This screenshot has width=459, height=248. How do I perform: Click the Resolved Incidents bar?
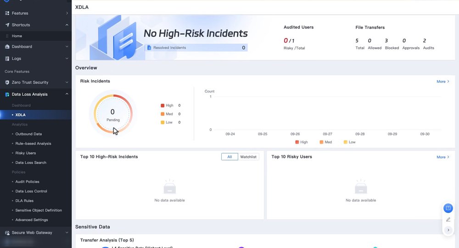click(x=196, y=48)
